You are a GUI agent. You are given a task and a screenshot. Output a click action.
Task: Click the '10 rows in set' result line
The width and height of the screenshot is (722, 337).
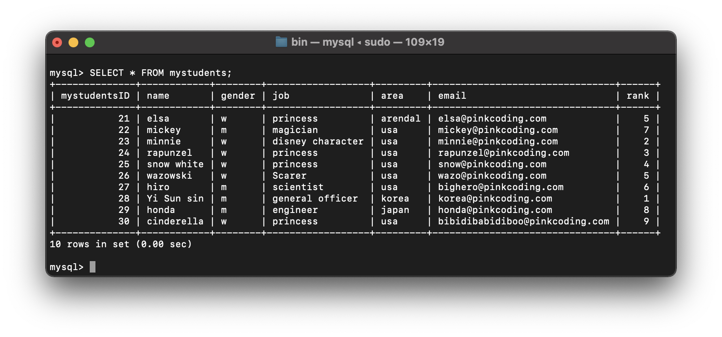121,244
